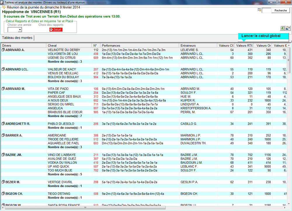
Task: Sort by the Cheval column header
Action: 69,46
